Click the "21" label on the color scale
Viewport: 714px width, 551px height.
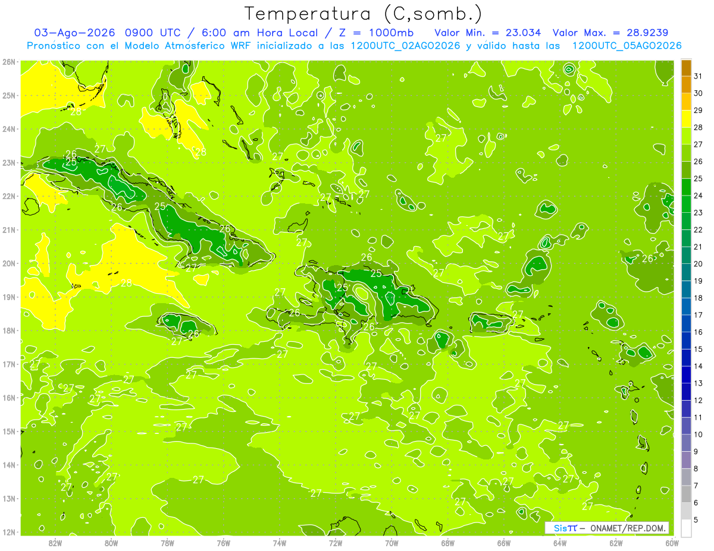[x=699, y=247]
